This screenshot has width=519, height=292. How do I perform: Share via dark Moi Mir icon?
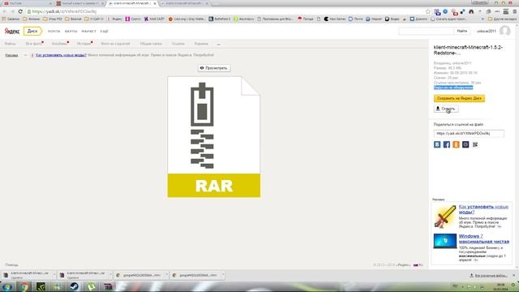pos(465,144)
